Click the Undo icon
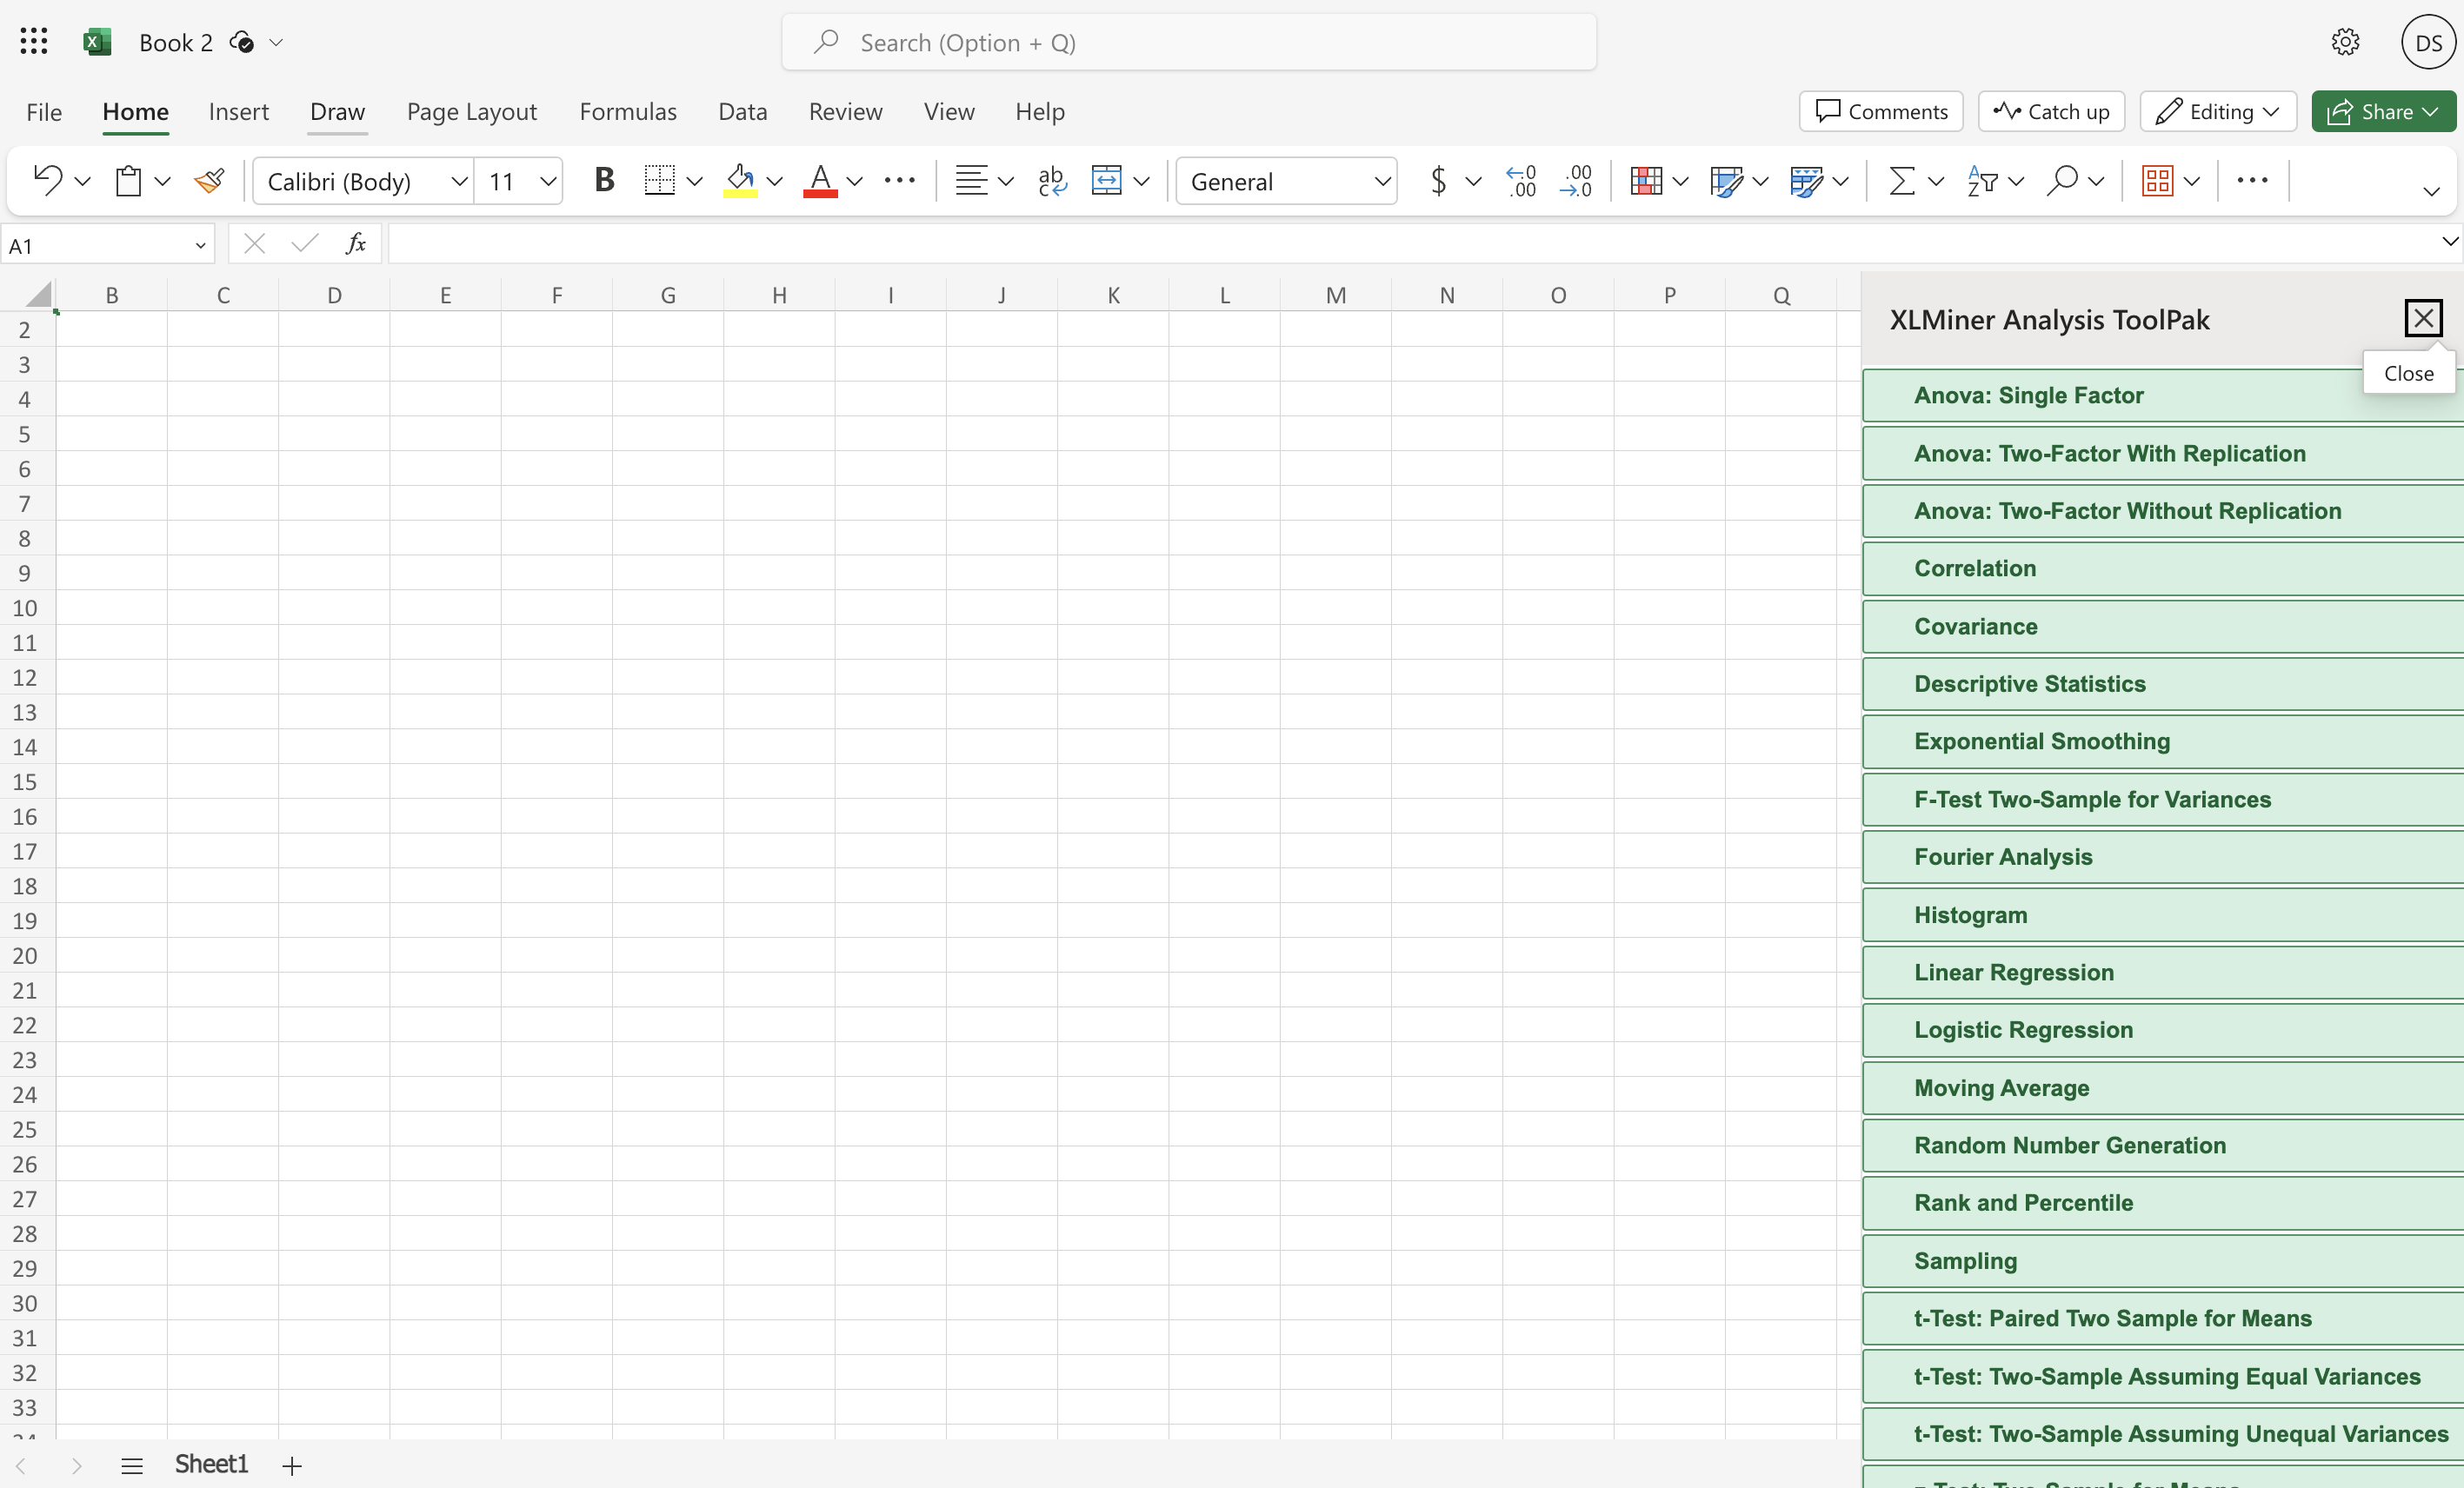 [47, 181]
